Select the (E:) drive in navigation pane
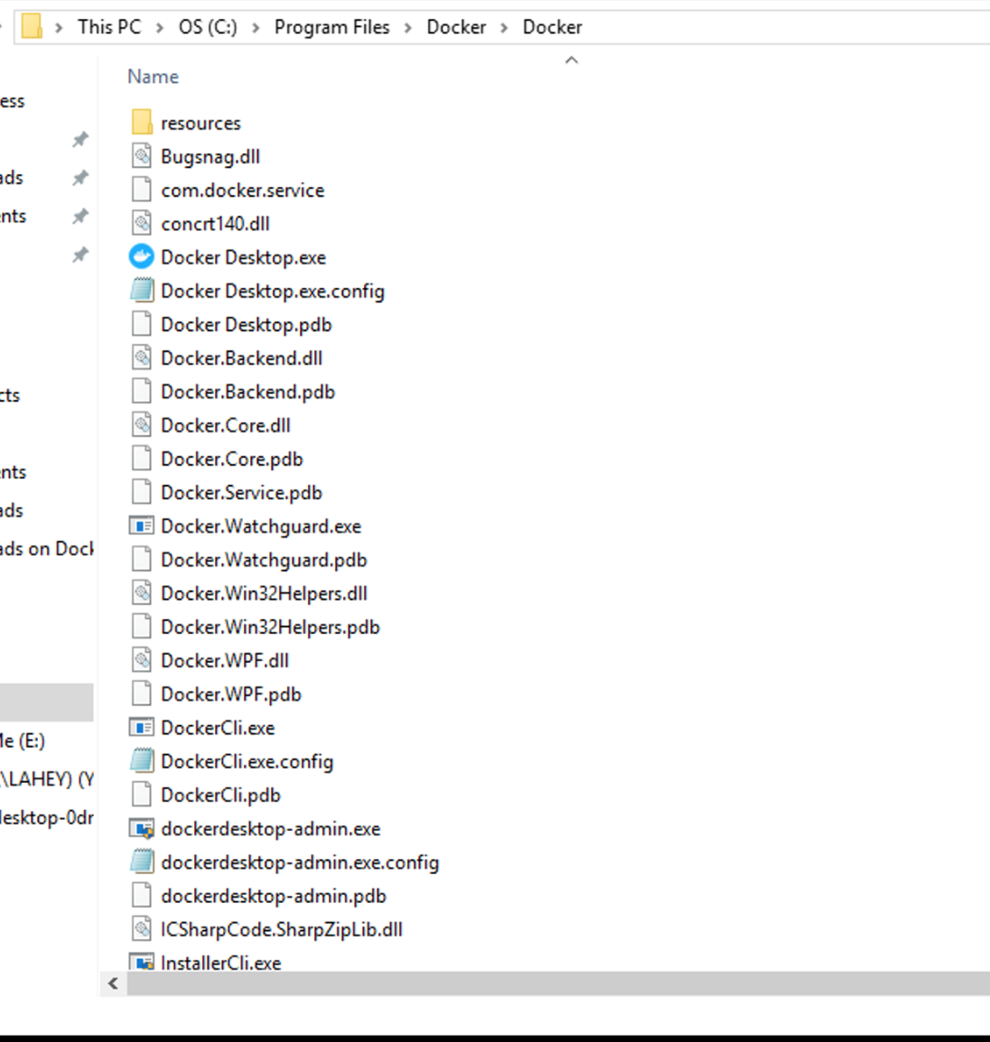 click(23, 740)
